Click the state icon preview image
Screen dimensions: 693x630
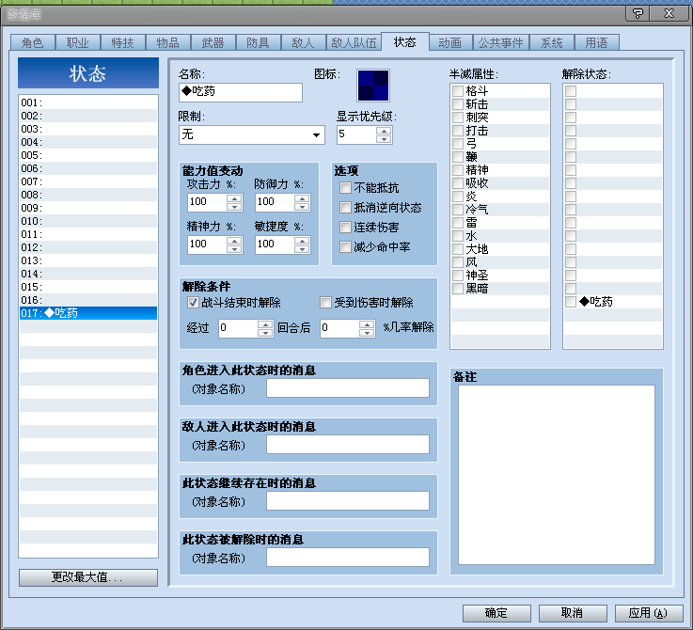(x=373, y=86)
